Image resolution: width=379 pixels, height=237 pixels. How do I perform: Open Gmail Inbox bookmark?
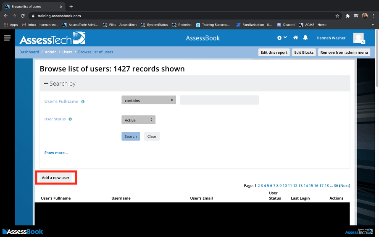(40, 25)
